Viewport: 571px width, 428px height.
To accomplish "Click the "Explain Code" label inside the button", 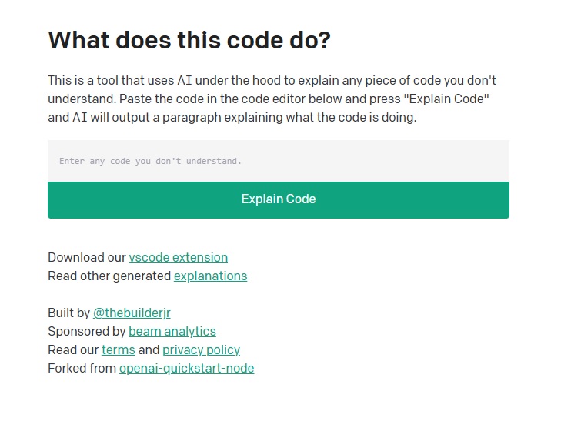I will [278, 199].
